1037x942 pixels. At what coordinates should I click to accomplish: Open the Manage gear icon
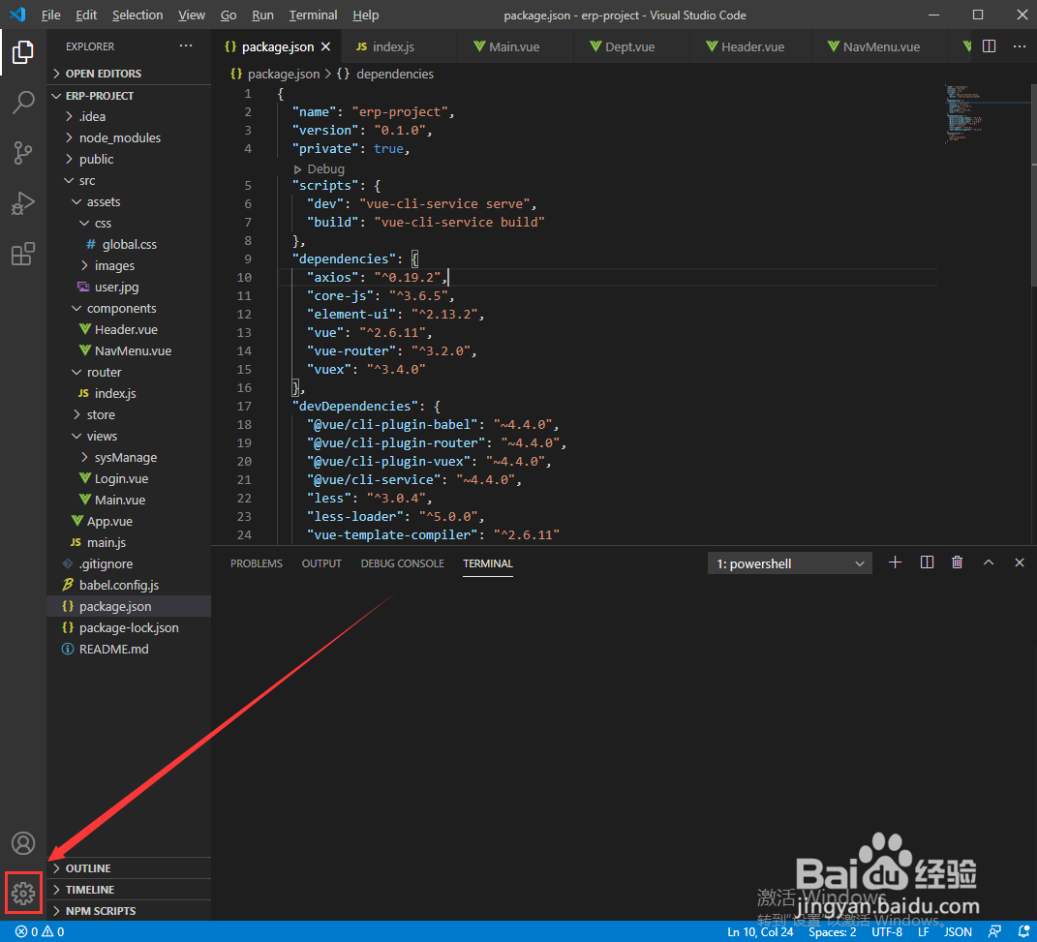[23, 894]
